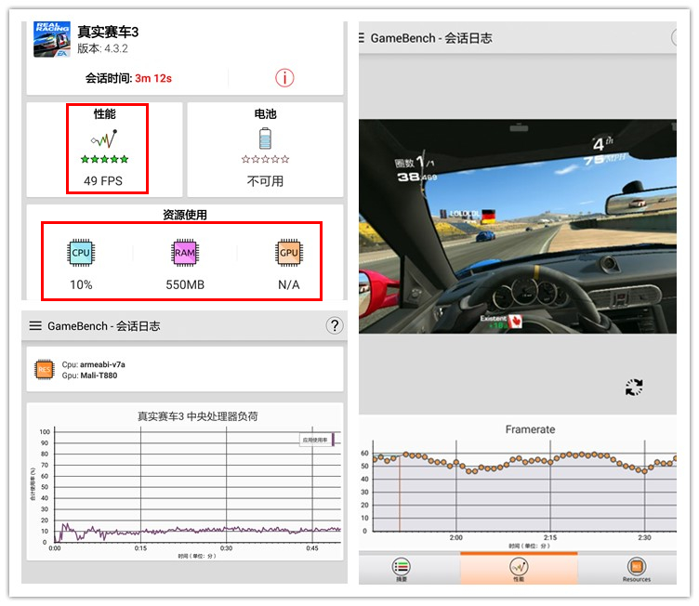Open the performance graph icon card

(x=105, y=139)
